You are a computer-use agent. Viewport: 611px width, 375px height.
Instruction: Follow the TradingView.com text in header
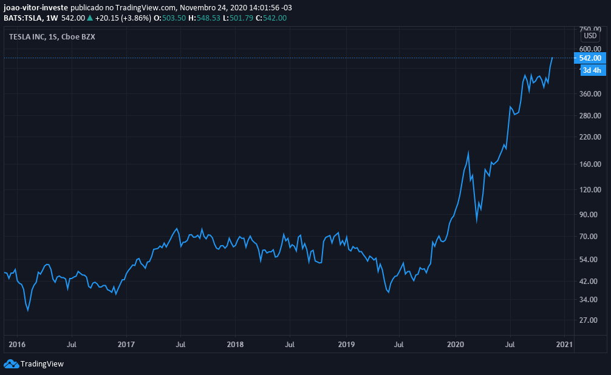[x=145, y=8]
